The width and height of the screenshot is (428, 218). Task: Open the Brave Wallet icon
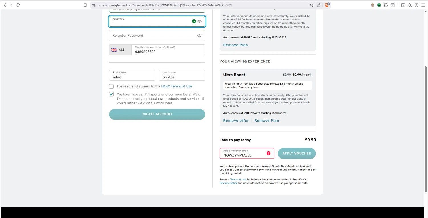(403, 5)
